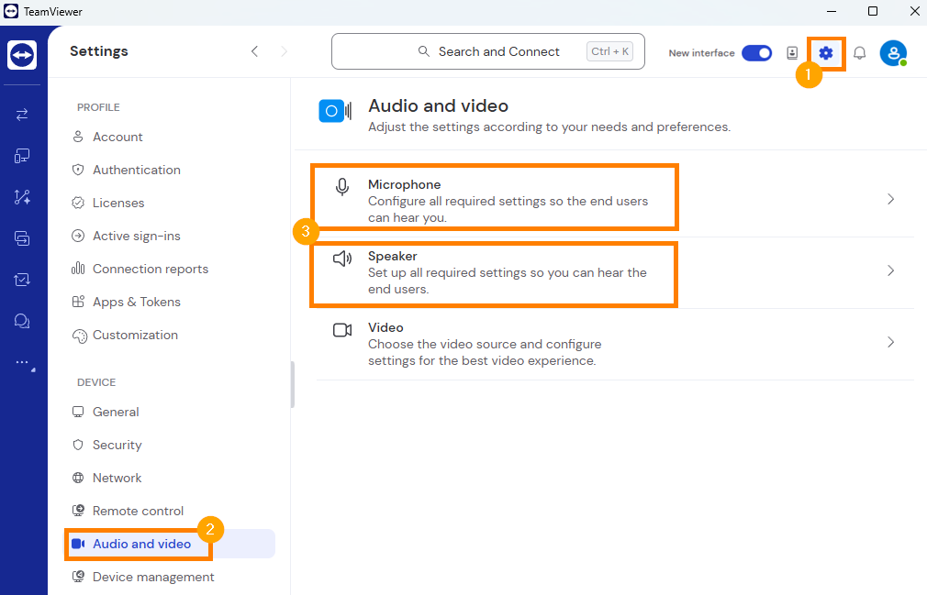Open the more options ellipsis in sidebar
The image size is (927, 595).
click(22, 362)
